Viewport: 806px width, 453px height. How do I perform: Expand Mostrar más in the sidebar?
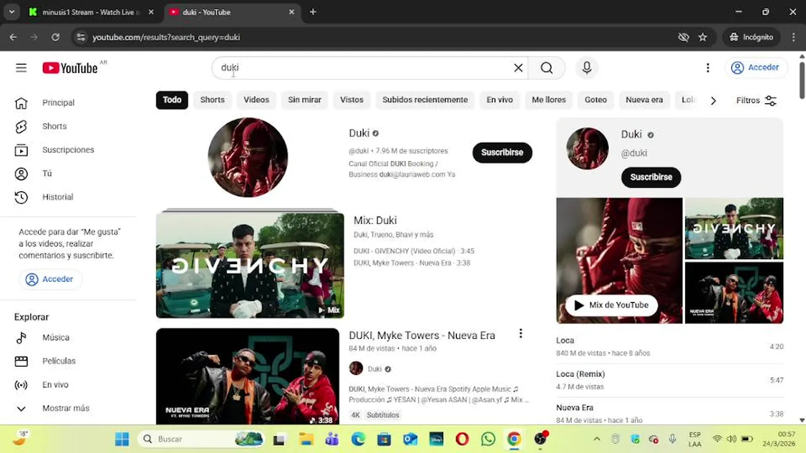point(65,408)
